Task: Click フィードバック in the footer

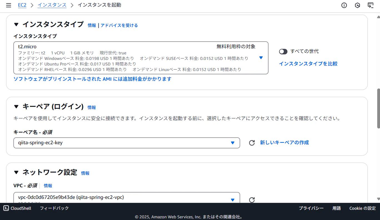Action: tap(54, 208)
